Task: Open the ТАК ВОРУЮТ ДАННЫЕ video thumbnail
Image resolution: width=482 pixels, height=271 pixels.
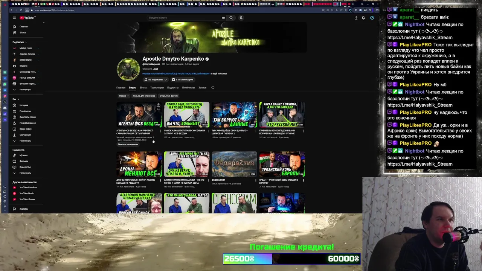Action: [234, 114]
